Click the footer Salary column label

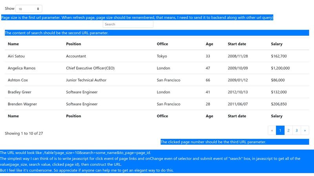(277, 116)
